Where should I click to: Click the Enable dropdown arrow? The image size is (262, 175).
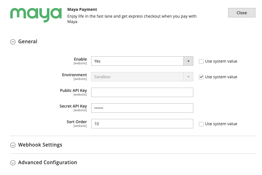(x=188, y=61)
